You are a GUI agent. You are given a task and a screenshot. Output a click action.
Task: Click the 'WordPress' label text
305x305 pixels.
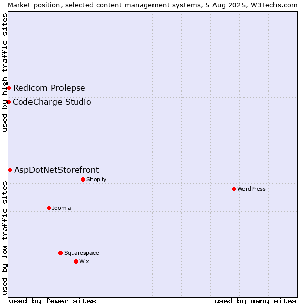(x=252, y=189)
